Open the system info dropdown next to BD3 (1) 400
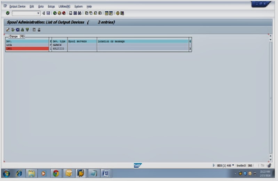Viewport: 278px width, 181px height. 233,165
